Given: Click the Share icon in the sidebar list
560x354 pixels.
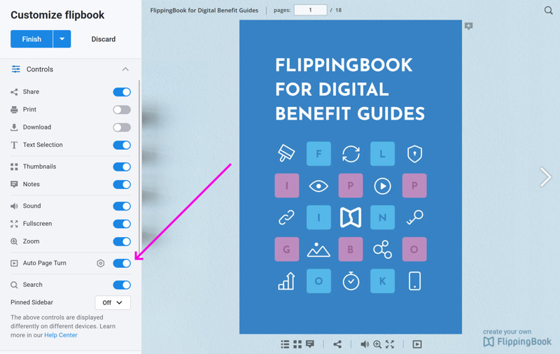Looking at the screenshot, I should click(x=14, y=92).
